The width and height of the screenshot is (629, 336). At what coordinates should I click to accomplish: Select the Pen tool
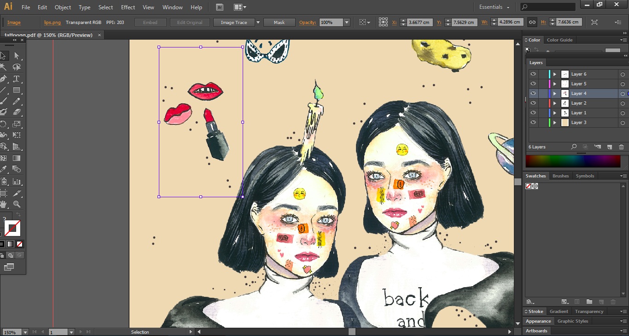tap(3, 79)
